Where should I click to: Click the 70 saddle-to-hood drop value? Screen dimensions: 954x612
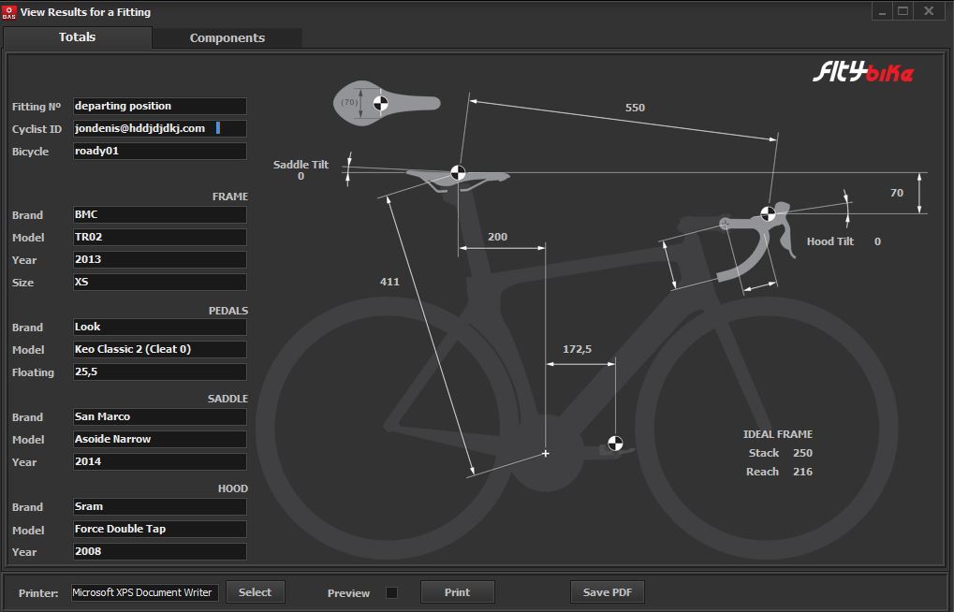click(x=897, y=193)
